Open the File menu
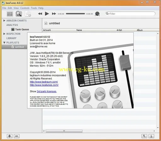 coord(4,8)
